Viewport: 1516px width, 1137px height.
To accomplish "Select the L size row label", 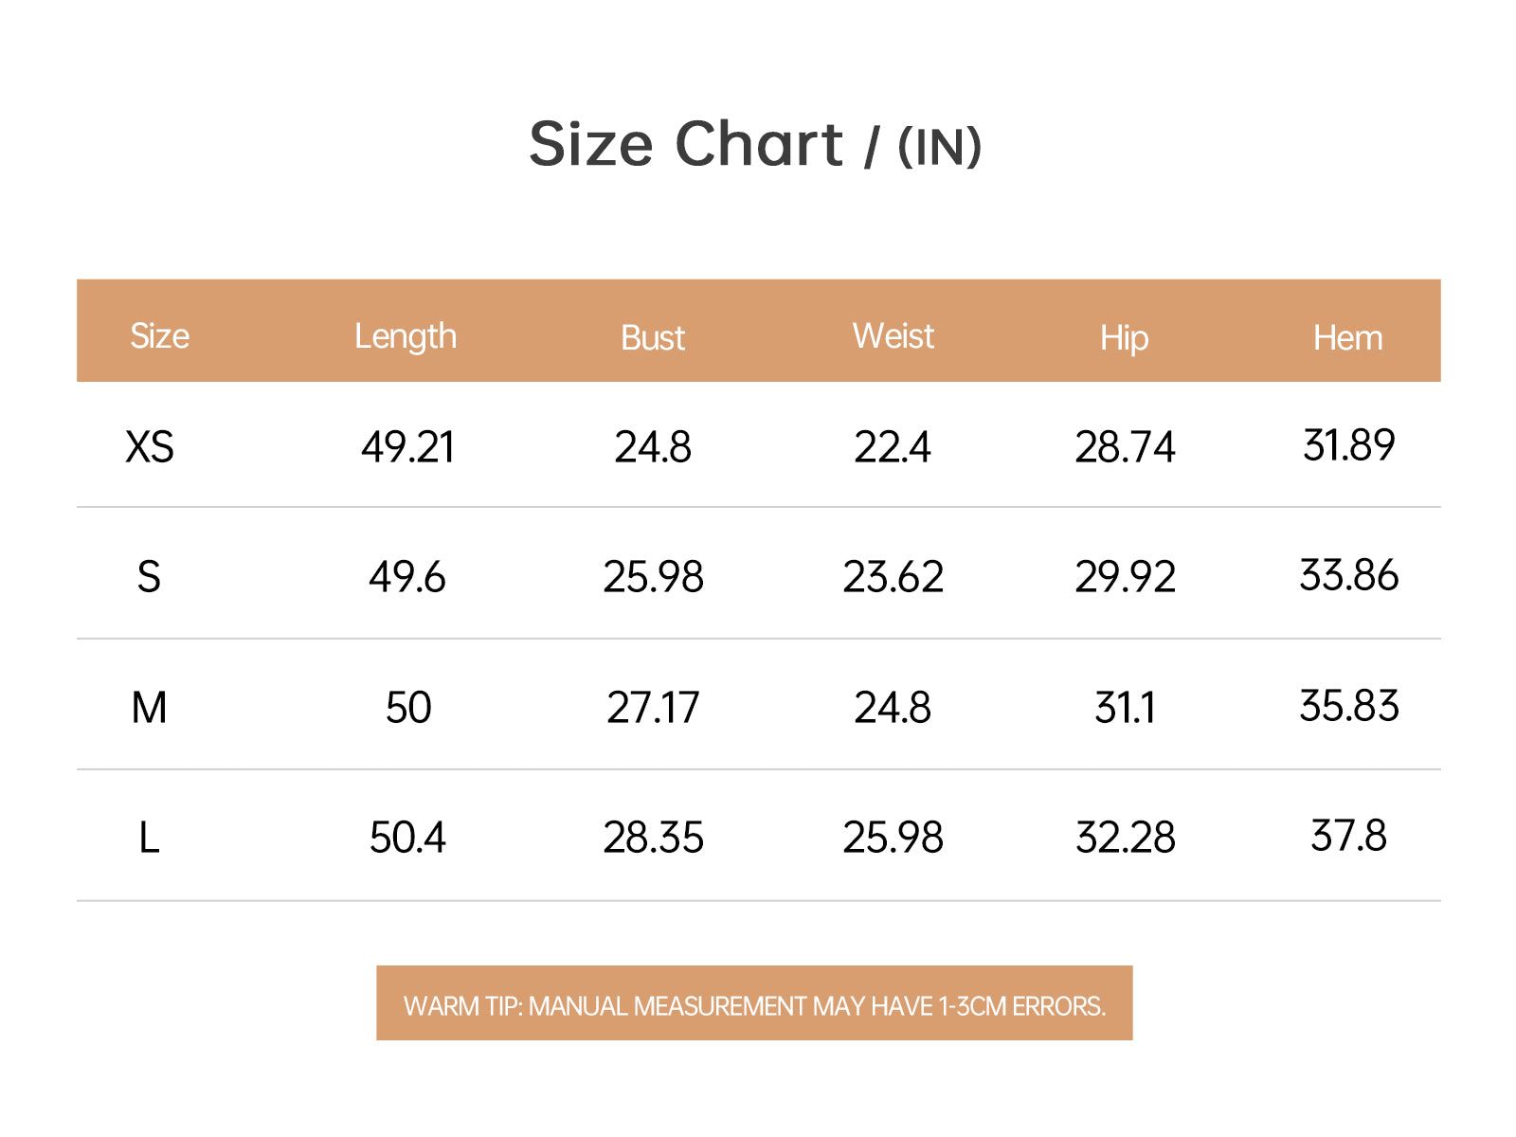I will click(149, 838).
